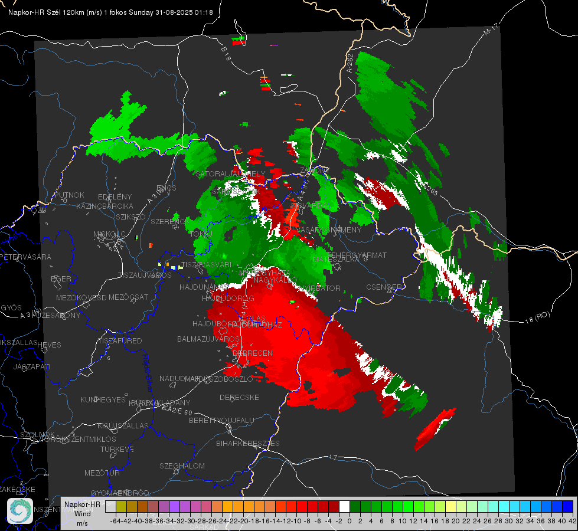Click the JASZAPATI city label
Viewport: 578px width, 531px height.
tap(32, 366)
